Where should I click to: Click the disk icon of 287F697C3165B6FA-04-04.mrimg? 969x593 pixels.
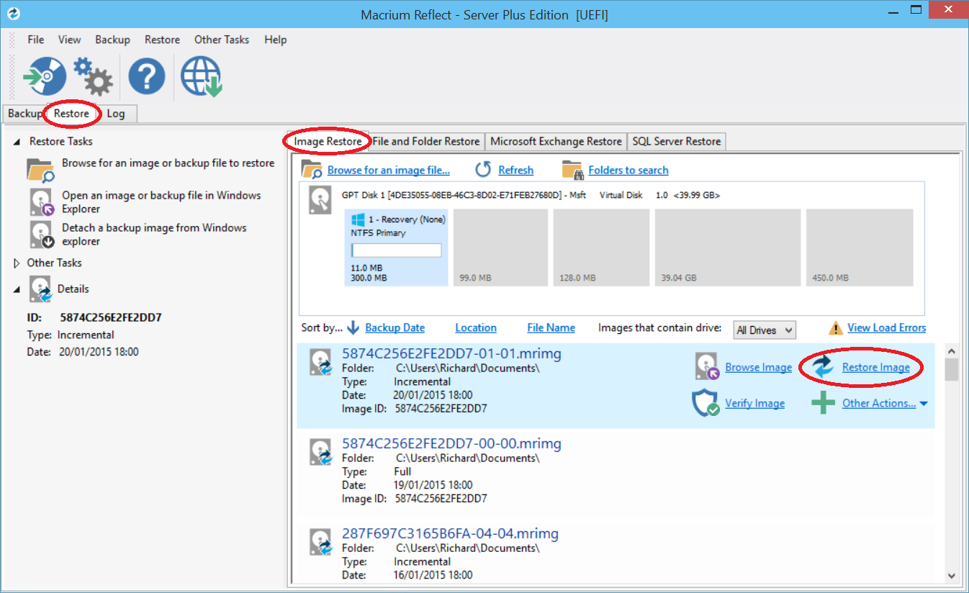[321, 542]
